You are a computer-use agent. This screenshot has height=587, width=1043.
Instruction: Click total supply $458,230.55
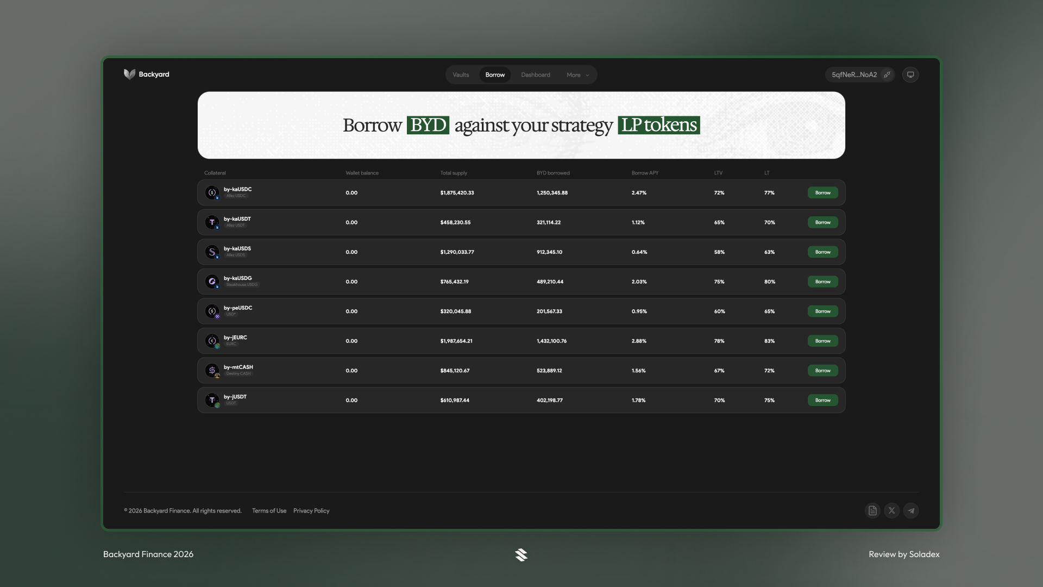(x=455, y=222)
